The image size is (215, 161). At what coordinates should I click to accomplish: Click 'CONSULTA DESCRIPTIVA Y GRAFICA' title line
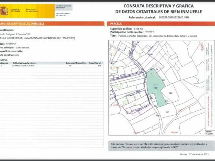(x=158, y=6)
